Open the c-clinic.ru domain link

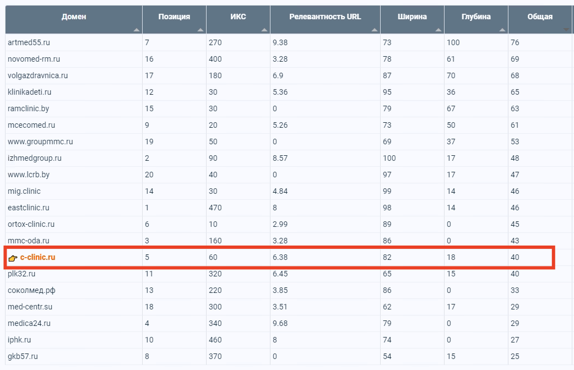coord(37,257)
